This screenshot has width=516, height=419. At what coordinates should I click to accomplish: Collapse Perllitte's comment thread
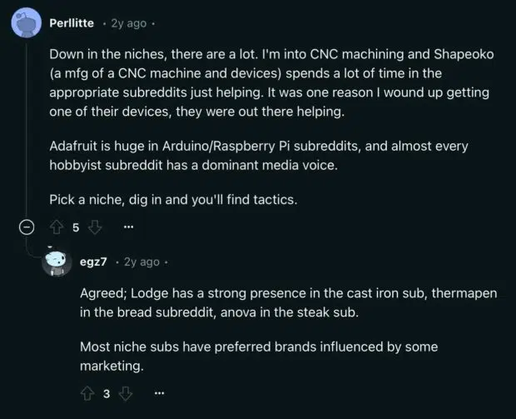(26, 227)
